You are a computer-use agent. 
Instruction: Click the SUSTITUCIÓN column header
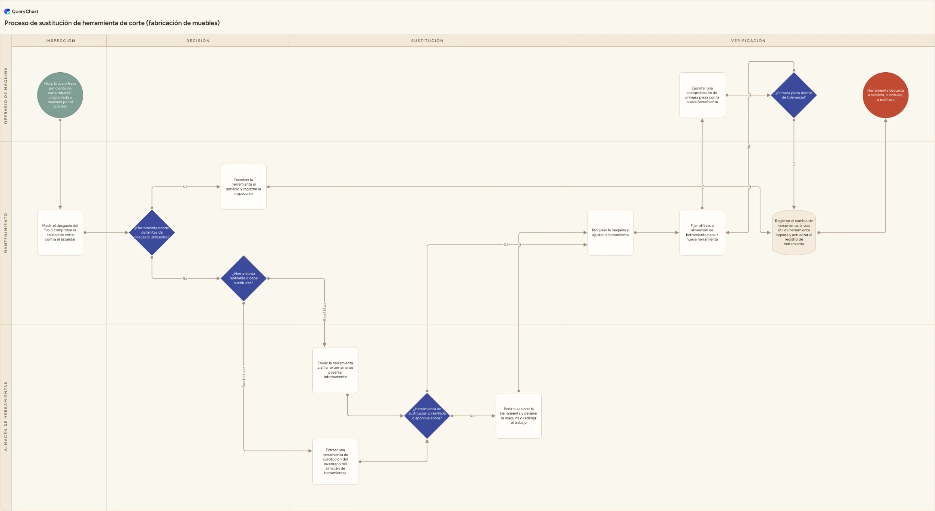point(427,41)
